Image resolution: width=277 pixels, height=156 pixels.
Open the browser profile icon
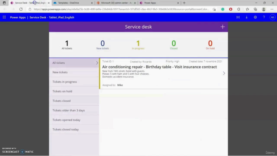264,9
